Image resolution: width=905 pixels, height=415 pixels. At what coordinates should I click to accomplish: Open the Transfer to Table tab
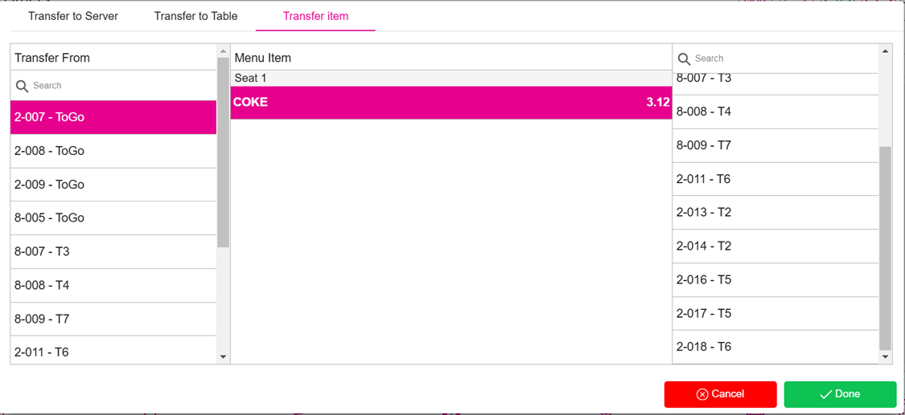(x=195, y=16)
